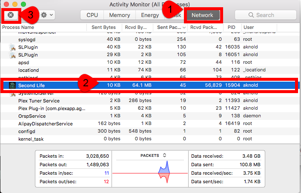Click the Data sent 100.8 MB value

pyautogui.click(x=250, y=165)
